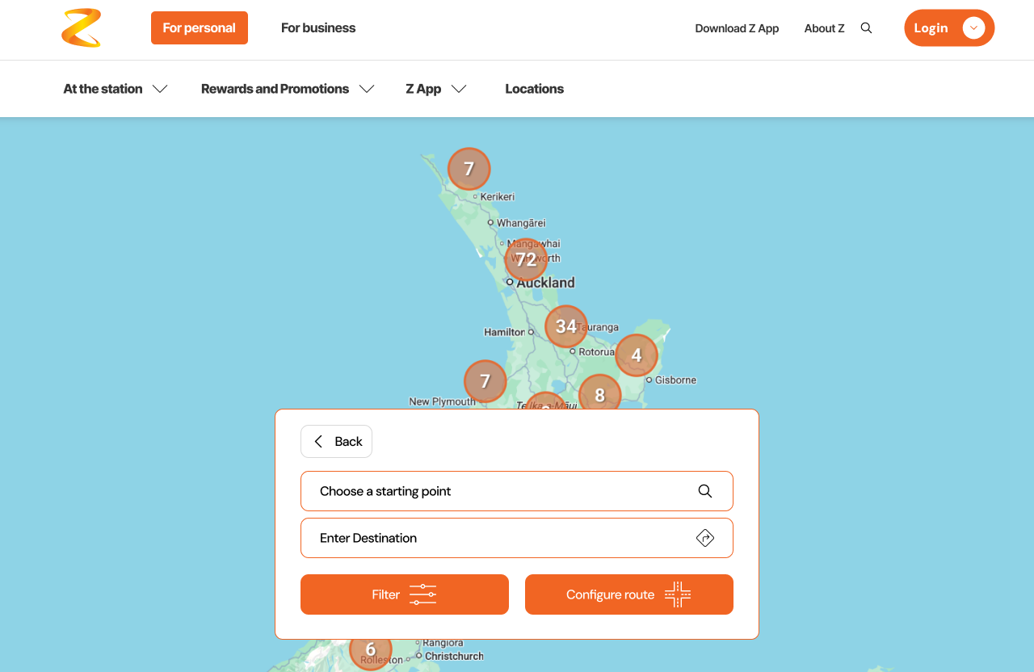Open the About Z link

coord(825,28)
